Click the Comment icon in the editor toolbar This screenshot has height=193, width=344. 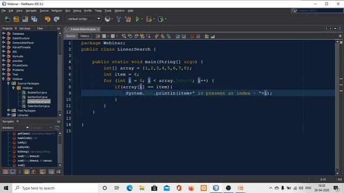(x=206, y=36)
